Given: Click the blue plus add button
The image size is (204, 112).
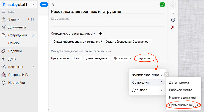Looking at the screenshot, I should coord(44,4).
